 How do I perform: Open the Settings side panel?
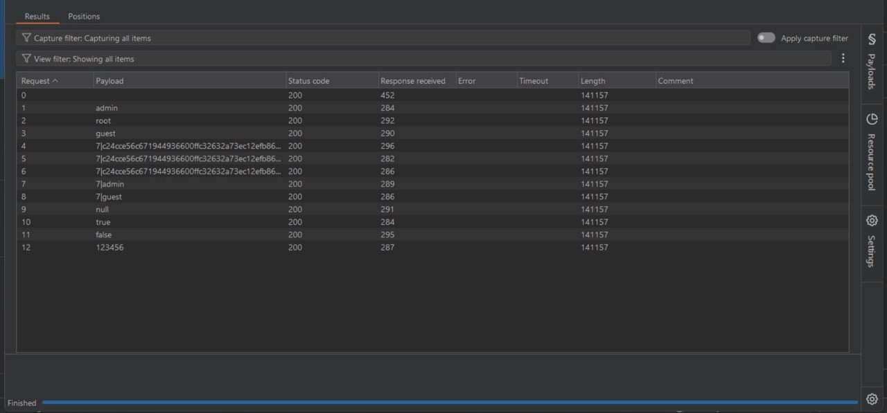pyautogui.click(x=872, y=242)
